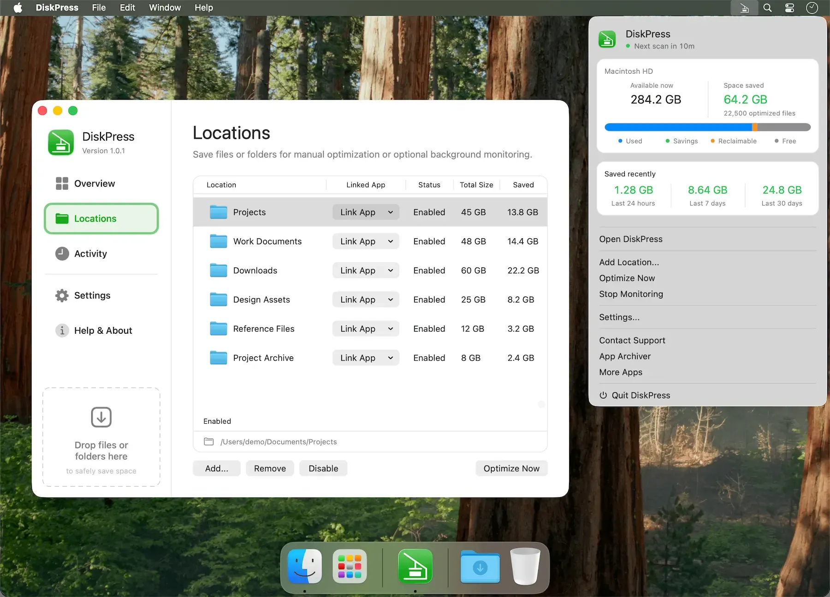
Task: Open the DiskPress application menu
Action: pyautogui.click(x=57, y=8)
